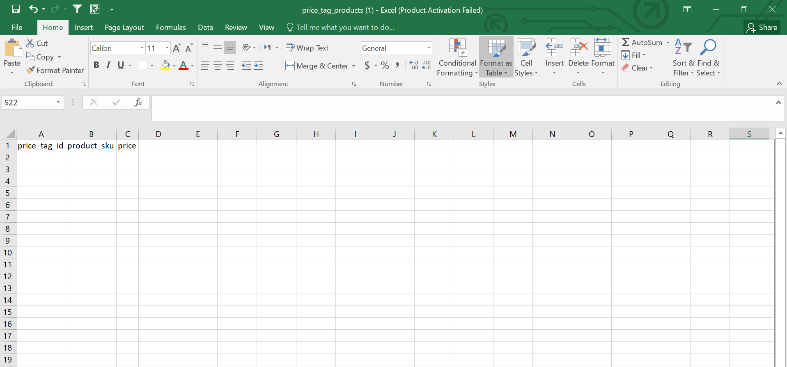
Task: Increase decimal places
Action: [x=414, y=65]
